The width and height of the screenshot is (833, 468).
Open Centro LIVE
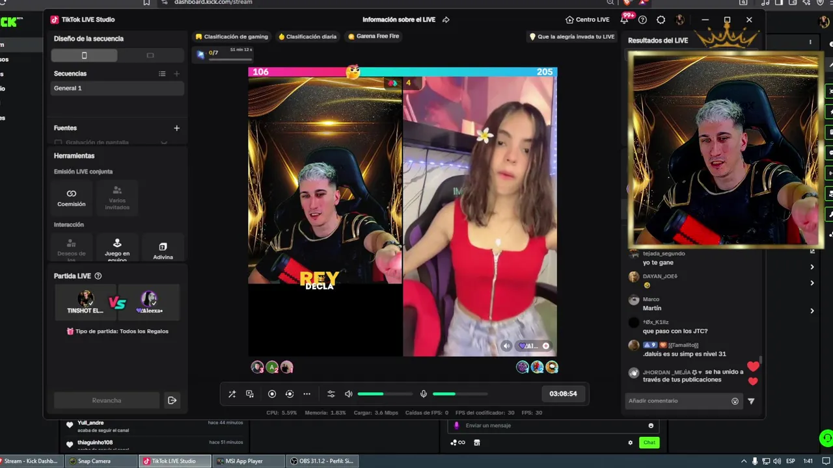pyautogui.click(x=587, y=19)
